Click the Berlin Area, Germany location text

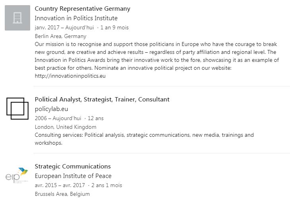(x=60, y=36)
